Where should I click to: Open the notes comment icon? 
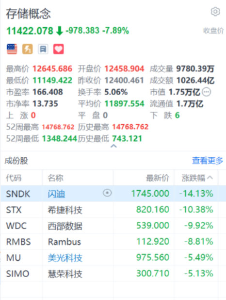(x=43, y=49)
